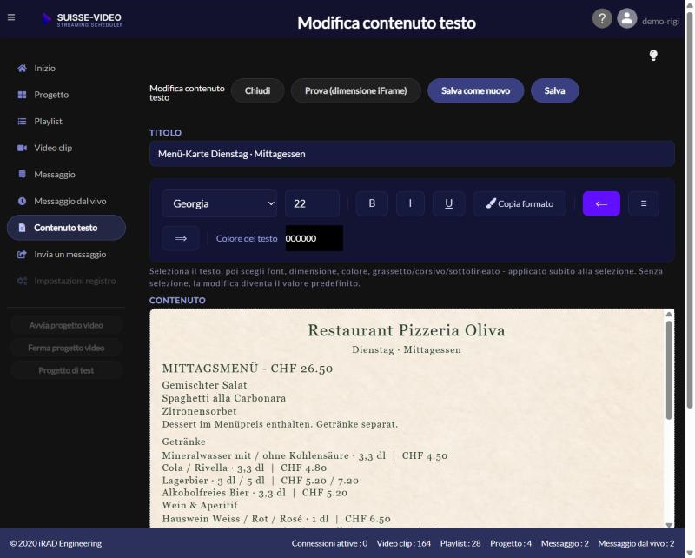
Task: Click content editor scroll down arrow
Action: (x=669, y=525)
